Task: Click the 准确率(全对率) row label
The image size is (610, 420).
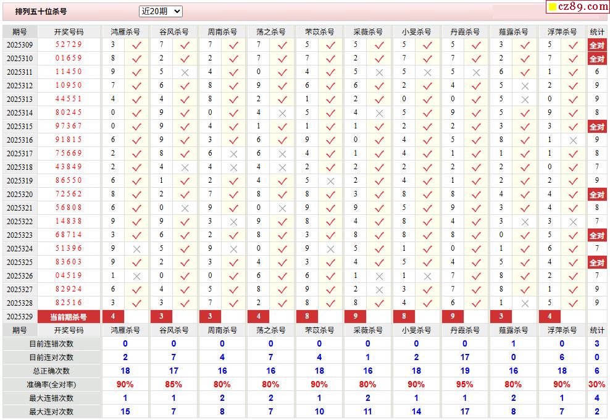Action: point(51,385)
